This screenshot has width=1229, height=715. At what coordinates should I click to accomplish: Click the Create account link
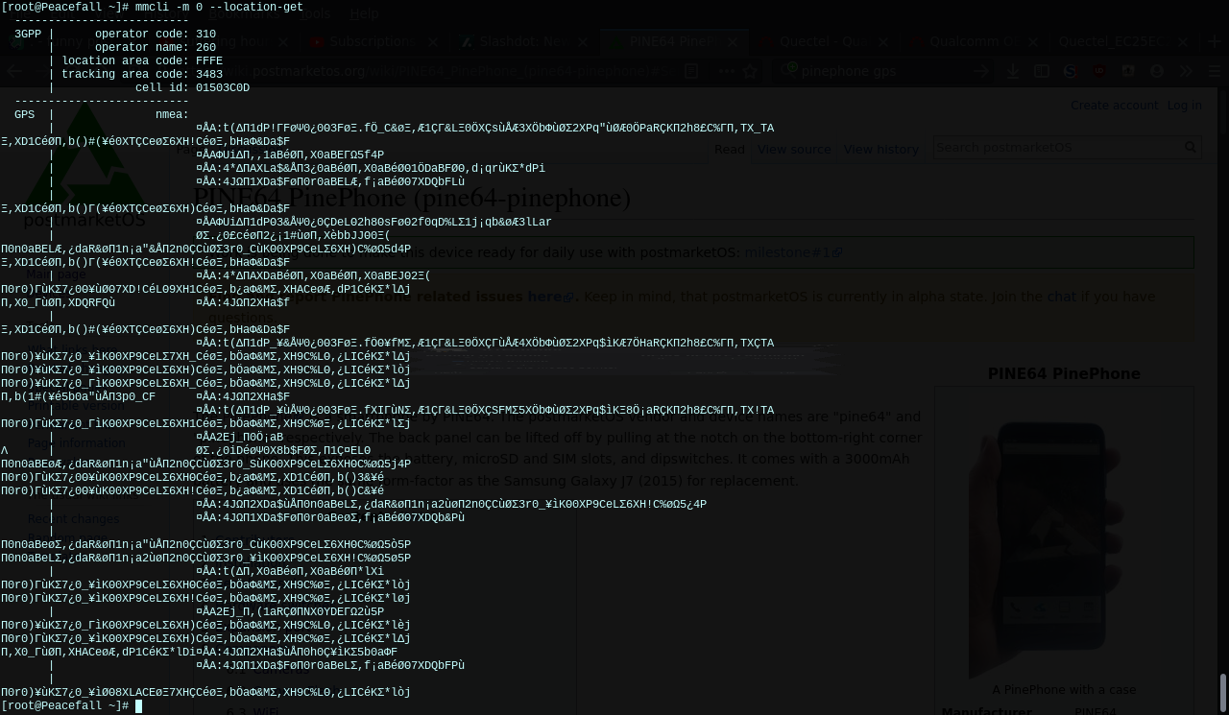point(1114,106)
